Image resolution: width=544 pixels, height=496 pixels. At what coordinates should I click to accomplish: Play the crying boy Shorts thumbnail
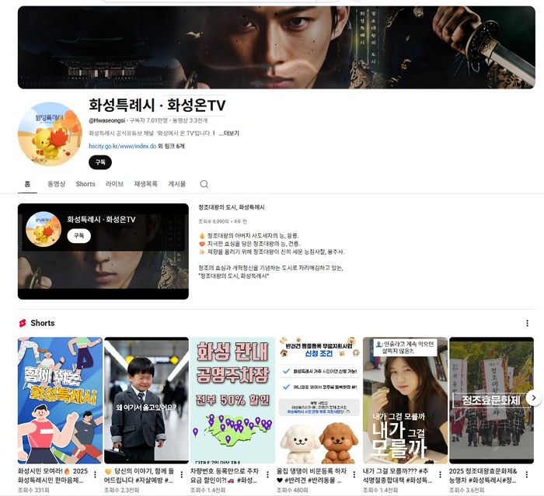(x=146, y=400)
